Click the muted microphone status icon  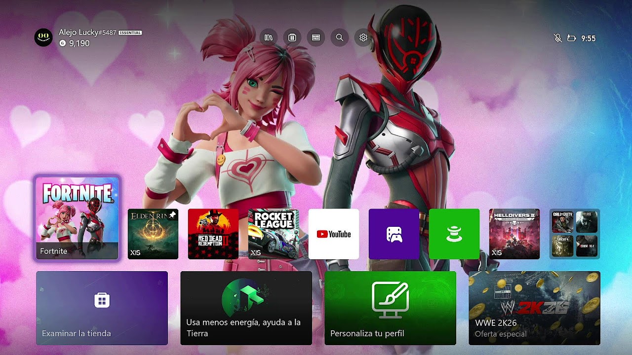coord(558,38)
